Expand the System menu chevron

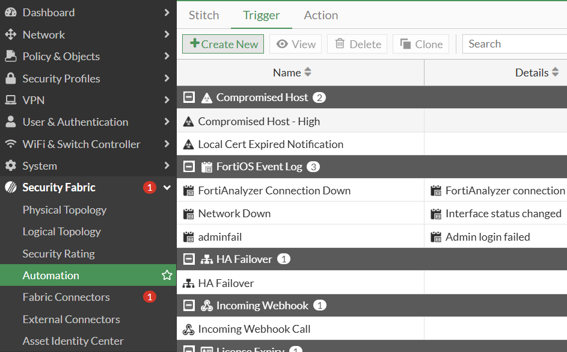pos(167,165)
